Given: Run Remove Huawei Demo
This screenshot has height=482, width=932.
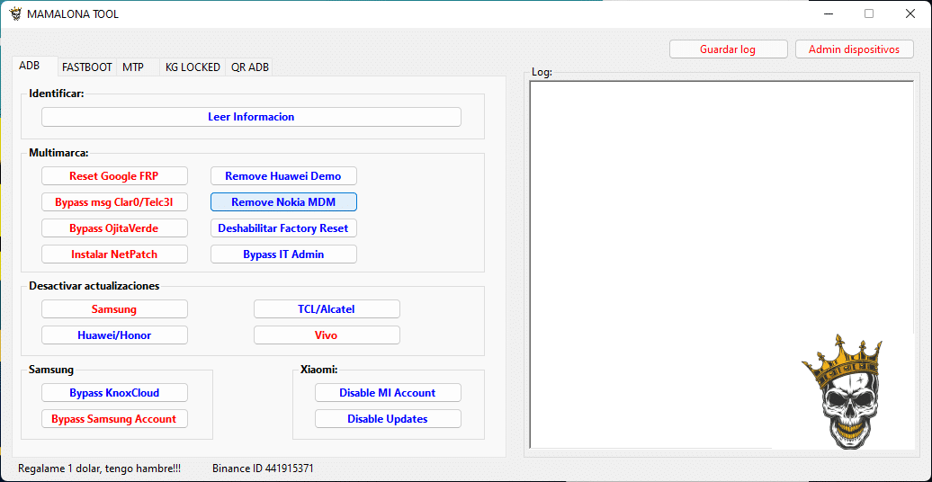Looking at the screenshot, I should (x=283, y=176).
